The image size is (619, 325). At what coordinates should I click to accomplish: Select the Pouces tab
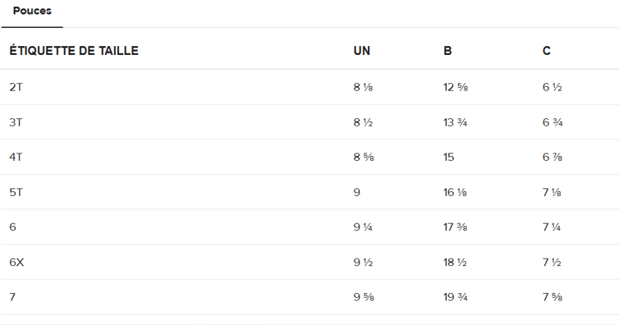pyautogui.click(x=32, y=11)
